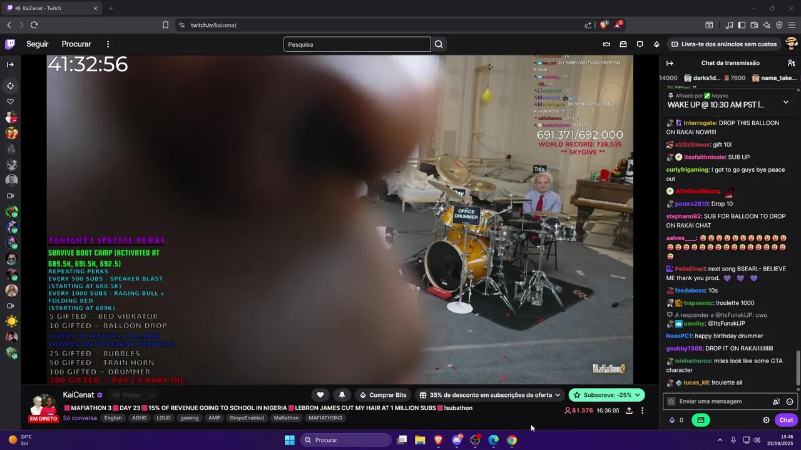Screen dimensions: 801x450
Task: Open the 35% de desconto gift subscriptions dropdown
Action: click(490, 395)
